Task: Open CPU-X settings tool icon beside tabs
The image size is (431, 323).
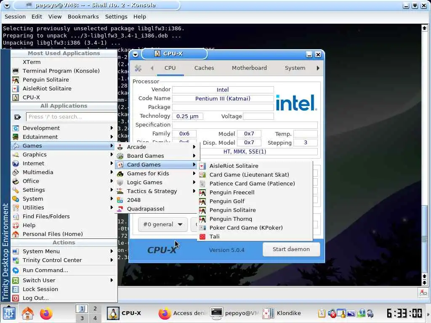Action: (x=138, y=68)
